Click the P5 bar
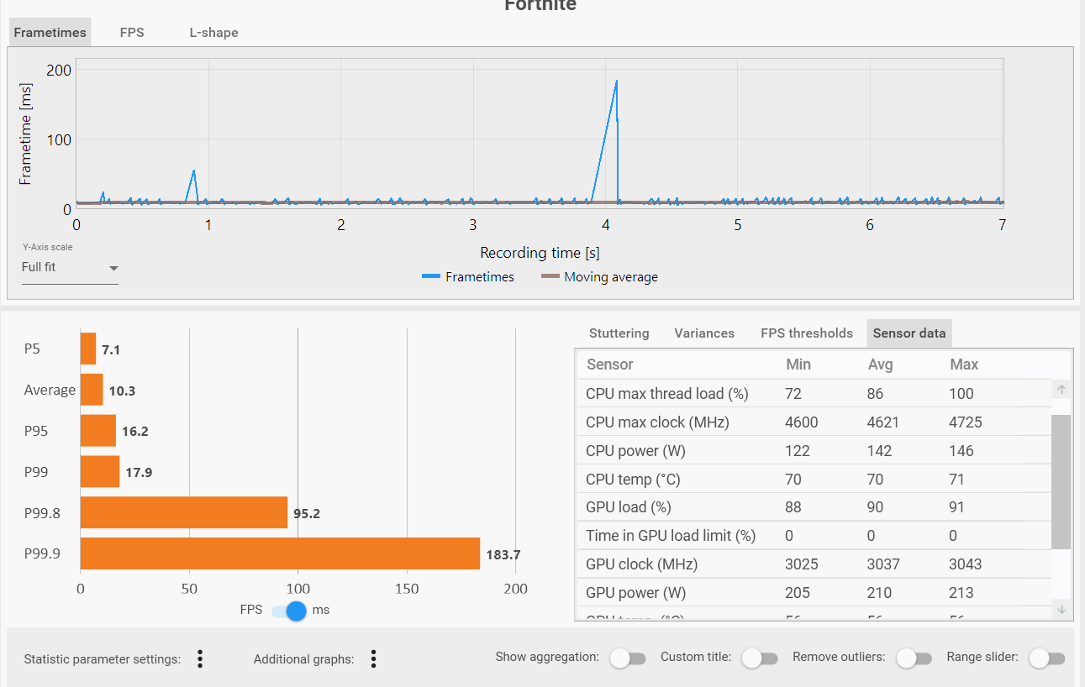The width and height of the screenshot is (1085, 687). (88, 349)
